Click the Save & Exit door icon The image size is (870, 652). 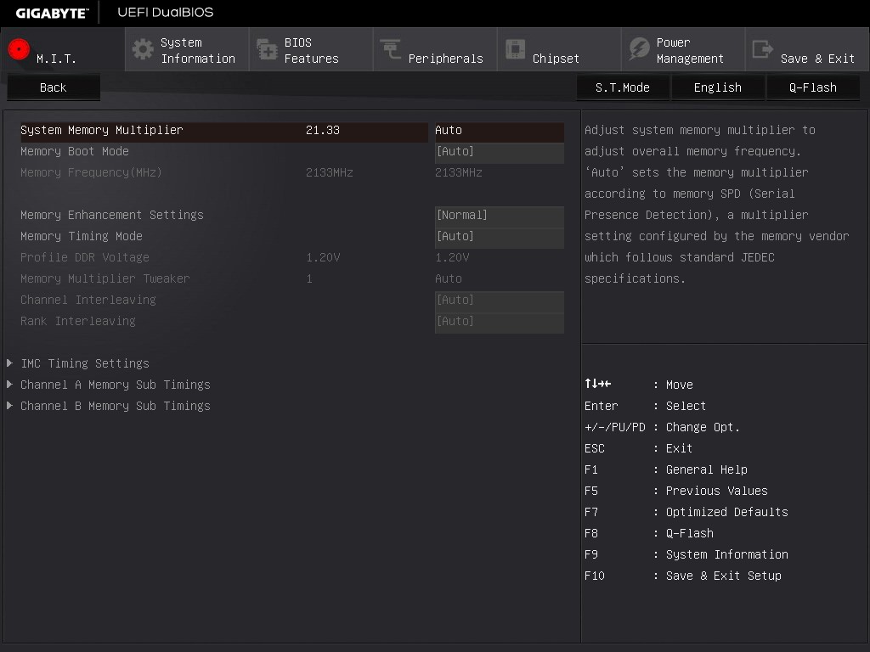click(762, 49)
